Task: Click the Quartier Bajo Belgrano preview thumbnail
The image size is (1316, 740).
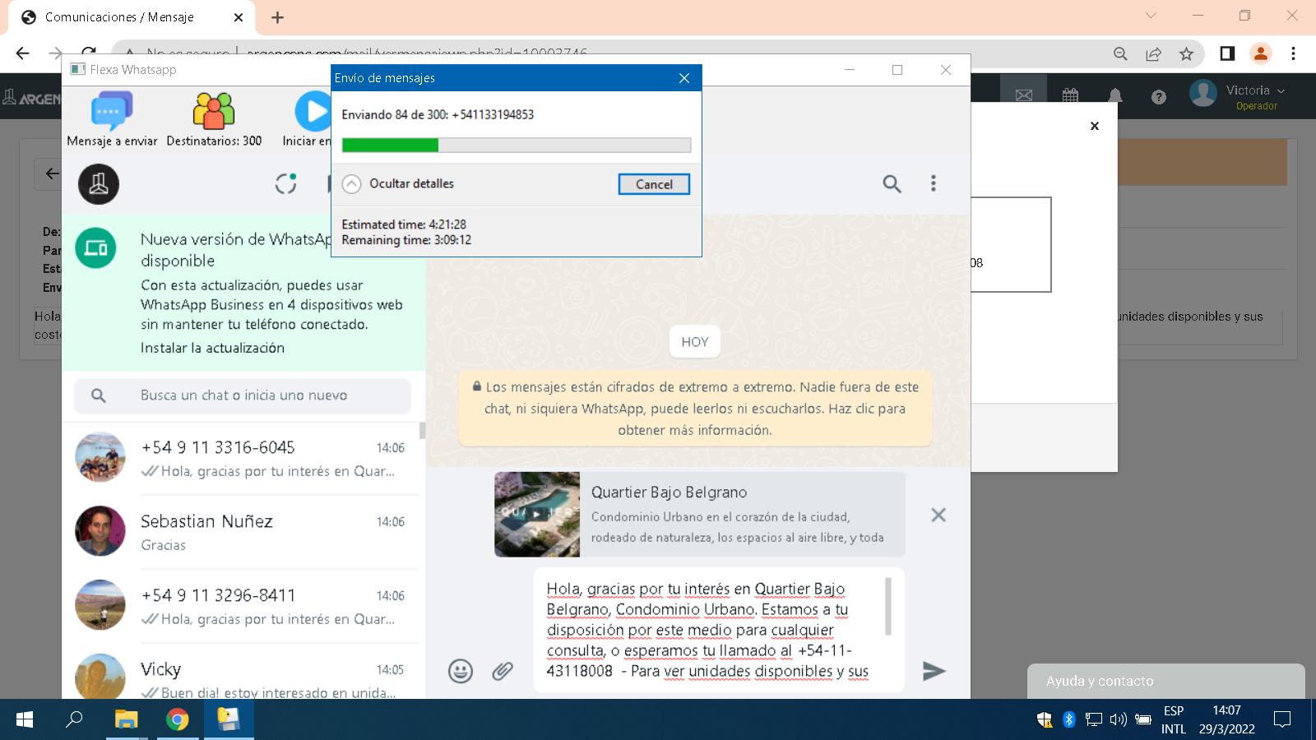Action: tap(537, 514)
